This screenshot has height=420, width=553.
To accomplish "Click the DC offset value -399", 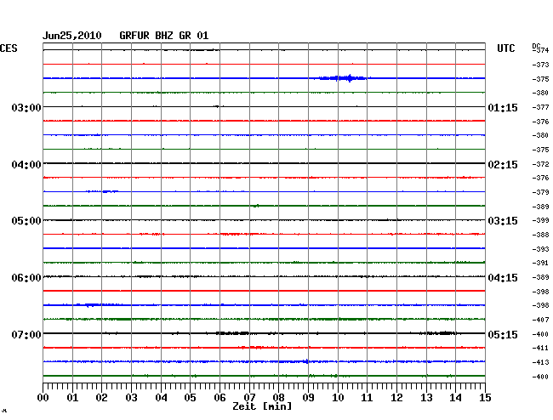I will click(540, 220).
